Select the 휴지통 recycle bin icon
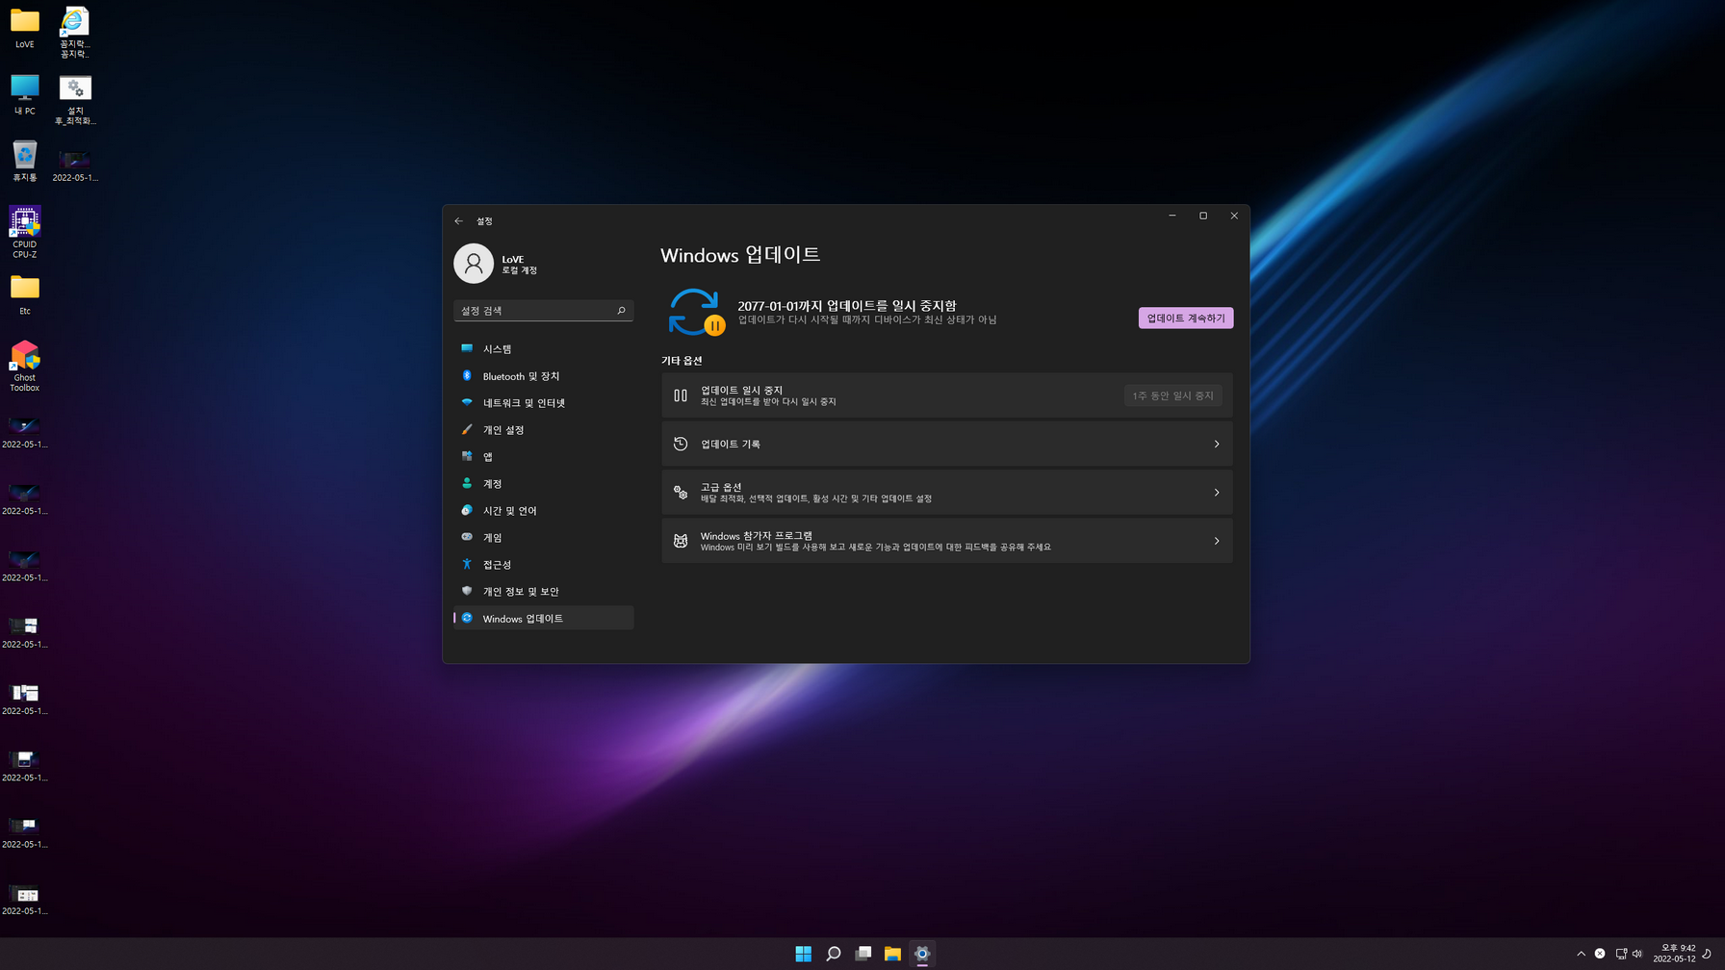 [x=25, y=162]
